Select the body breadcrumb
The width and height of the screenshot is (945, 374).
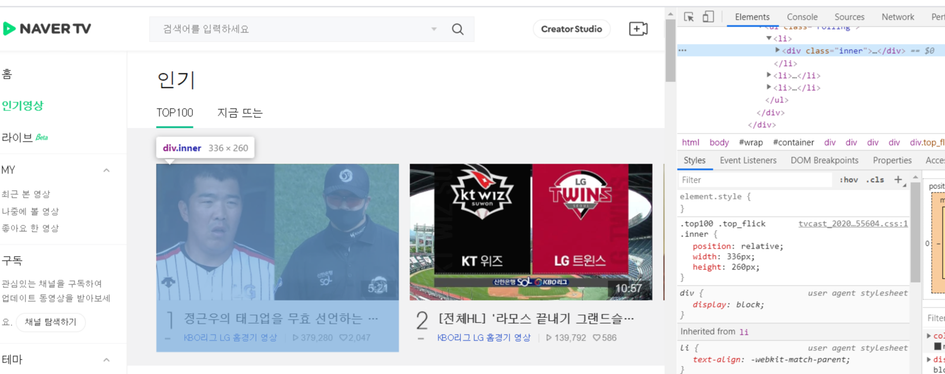(719, 142)
